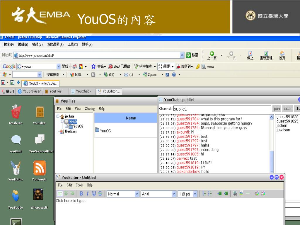
Task: Align text right in YouEditor
Action: point(72,194)
